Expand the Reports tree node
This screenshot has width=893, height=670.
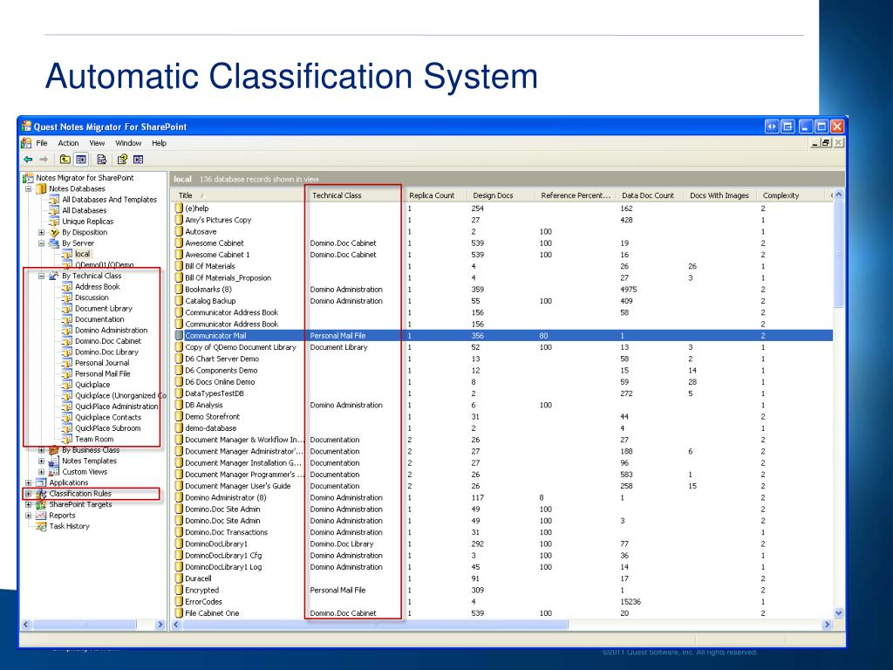pyautogui.click(x=28, y=516)
